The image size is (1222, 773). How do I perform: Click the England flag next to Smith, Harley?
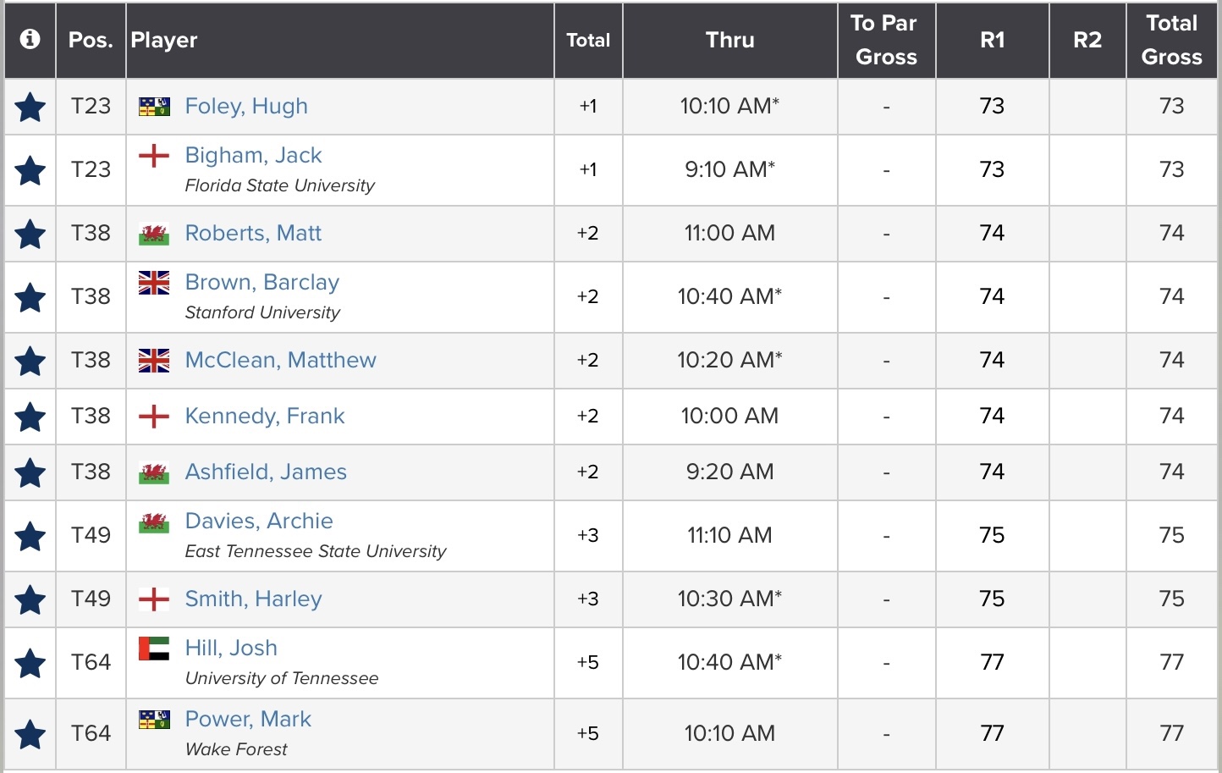(x=154, y=599)
